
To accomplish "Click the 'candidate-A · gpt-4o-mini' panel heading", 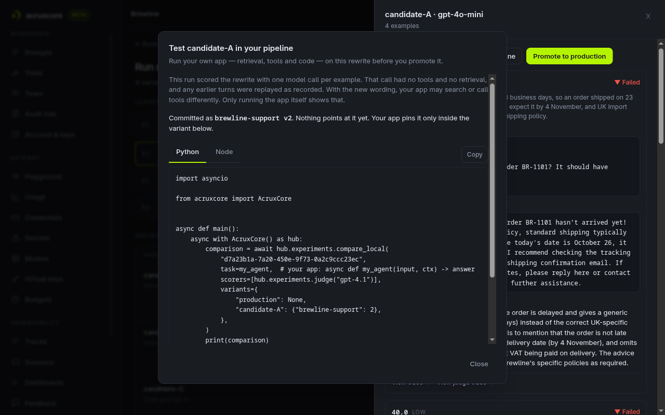I will [x=434, y=15].
